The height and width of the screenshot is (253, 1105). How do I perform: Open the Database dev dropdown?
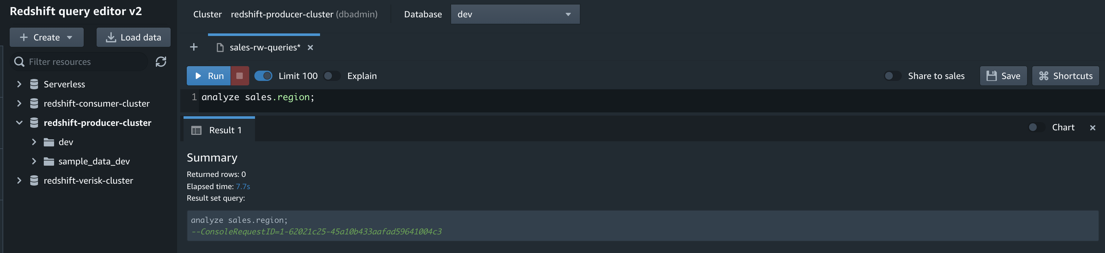515,14
